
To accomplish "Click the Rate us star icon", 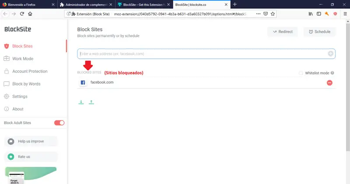I will (10, 157).
